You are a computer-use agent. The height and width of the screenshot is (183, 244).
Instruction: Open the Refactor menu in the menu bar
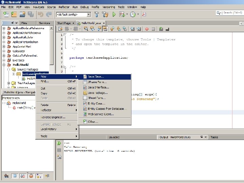64,7
